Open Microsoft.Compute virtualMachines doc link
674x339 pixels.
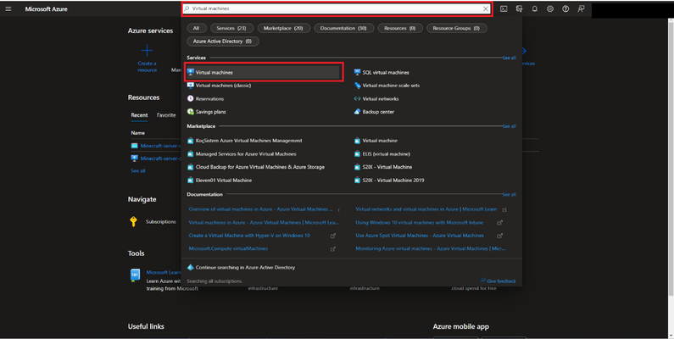(x=228, y=249)
